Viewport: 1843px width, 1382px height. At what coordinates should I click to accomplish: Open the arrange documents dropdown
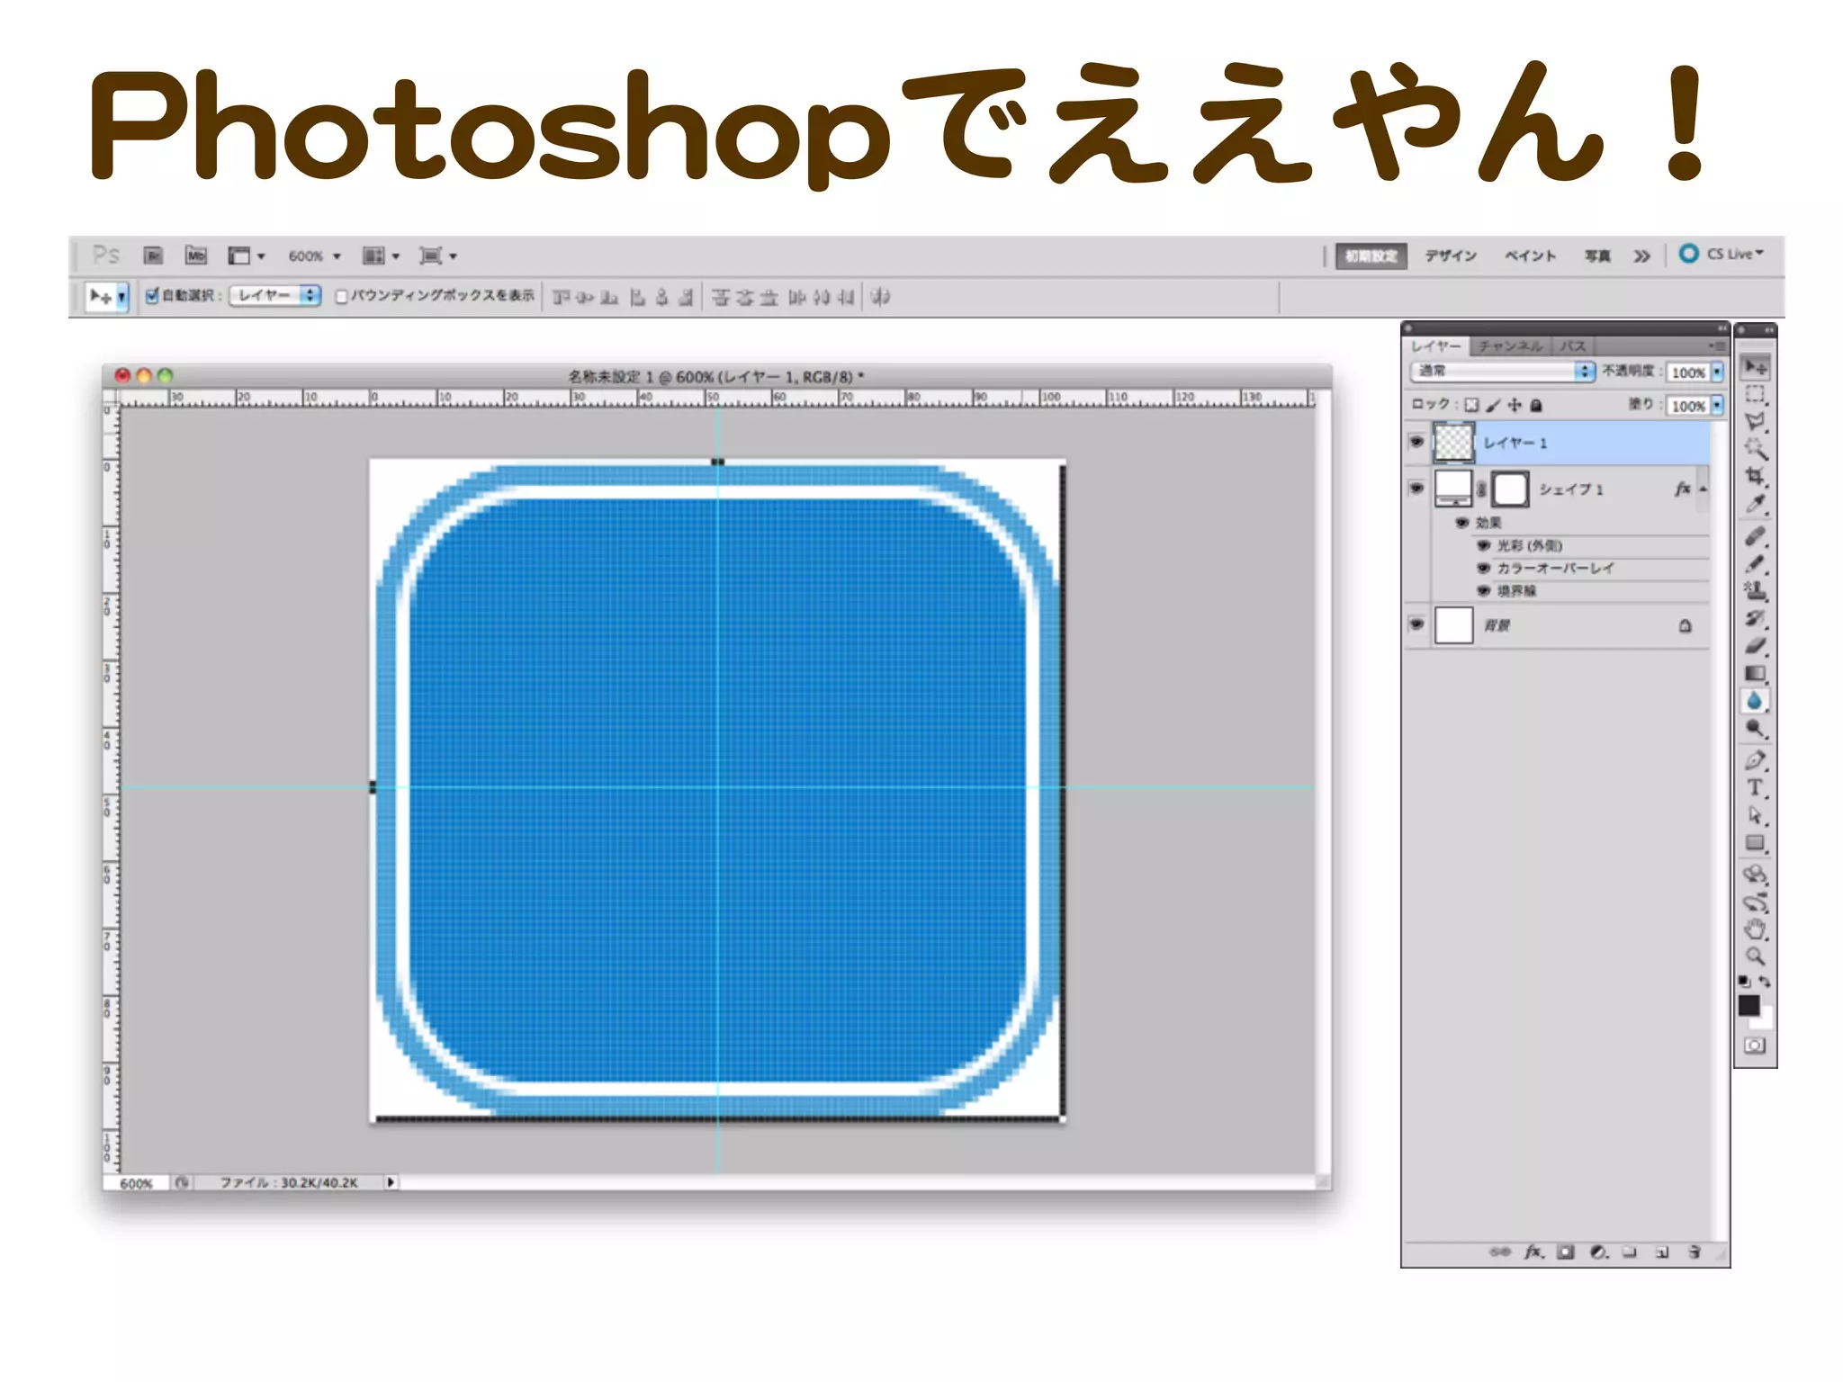[380, 256]
